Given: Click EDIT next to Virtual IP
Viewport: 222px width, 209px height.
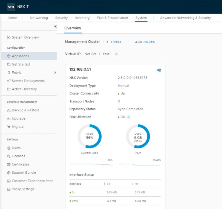Looking at the screenshot, I should tap(106, 54).
